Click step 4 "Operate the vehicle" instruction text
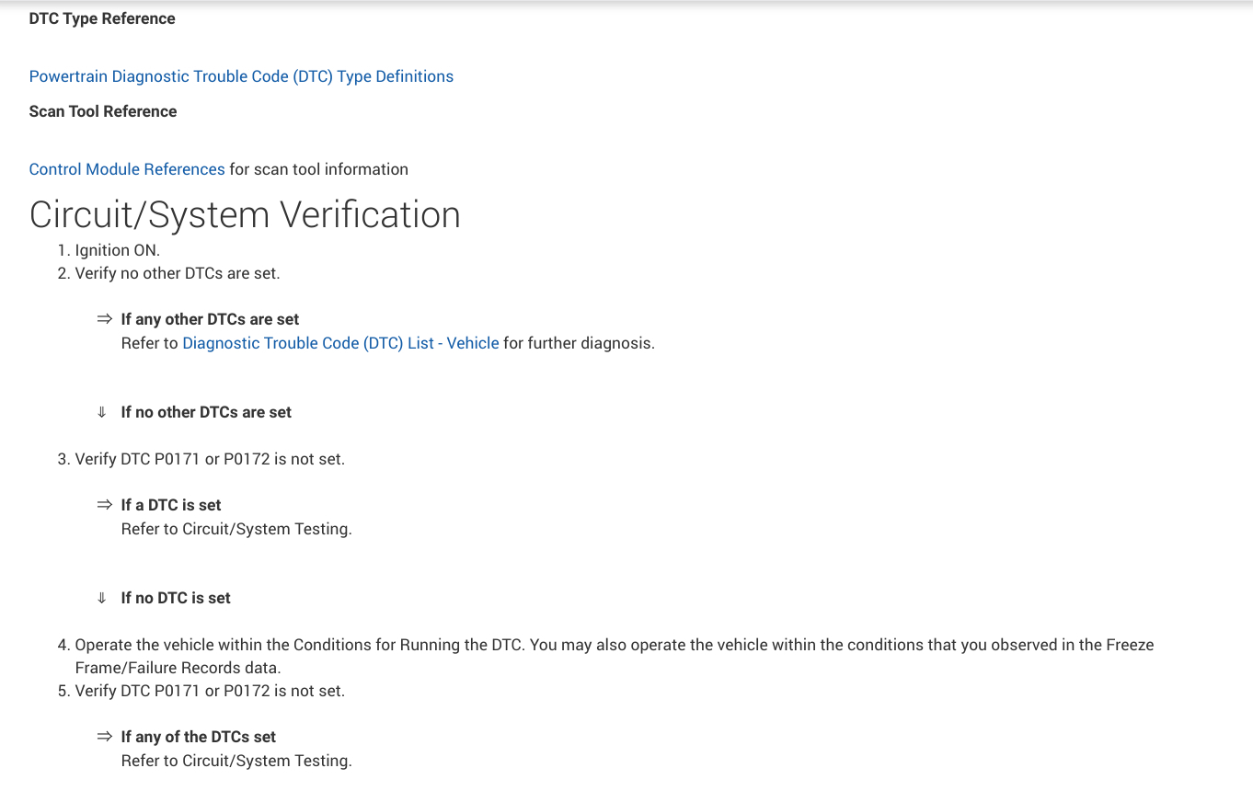This screenshot has height=791, width=1253. [614, 645]
